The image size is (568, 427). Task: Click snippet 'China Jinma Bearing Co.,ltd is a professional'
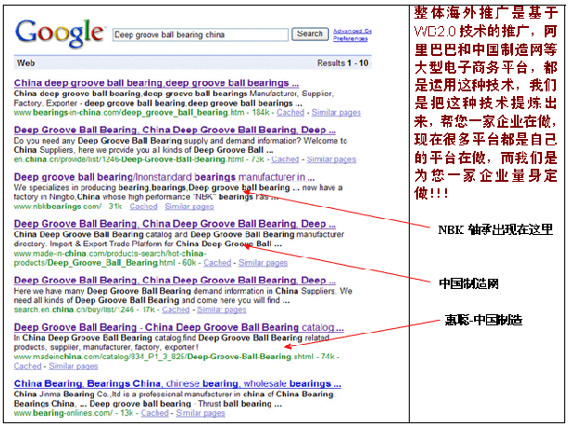pos(174,399)
